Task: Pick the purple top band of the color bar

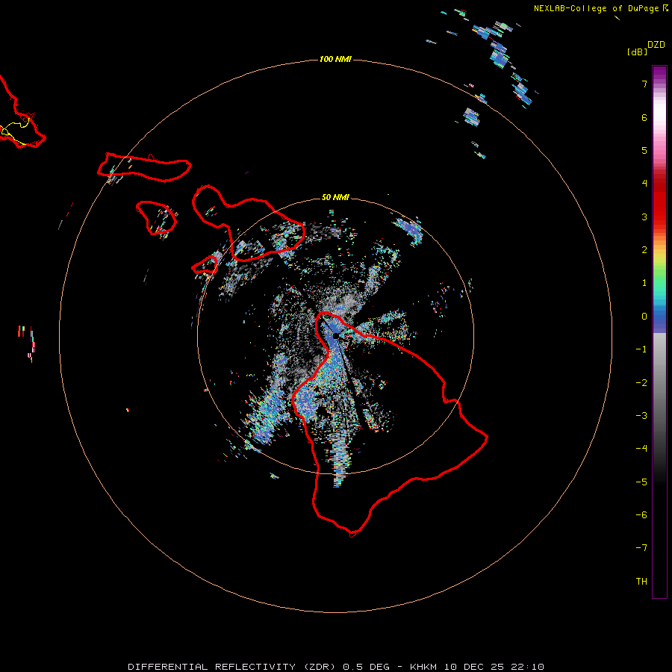Action: pyautogui.click(x=659, y=74)
